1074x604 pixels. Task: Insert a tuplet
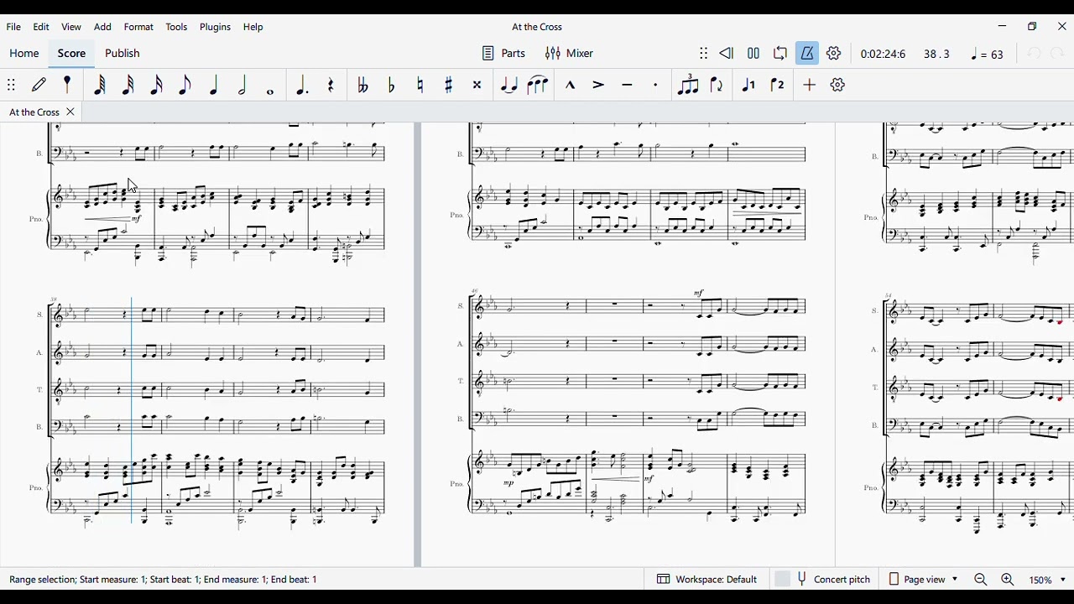click(688, 85)
